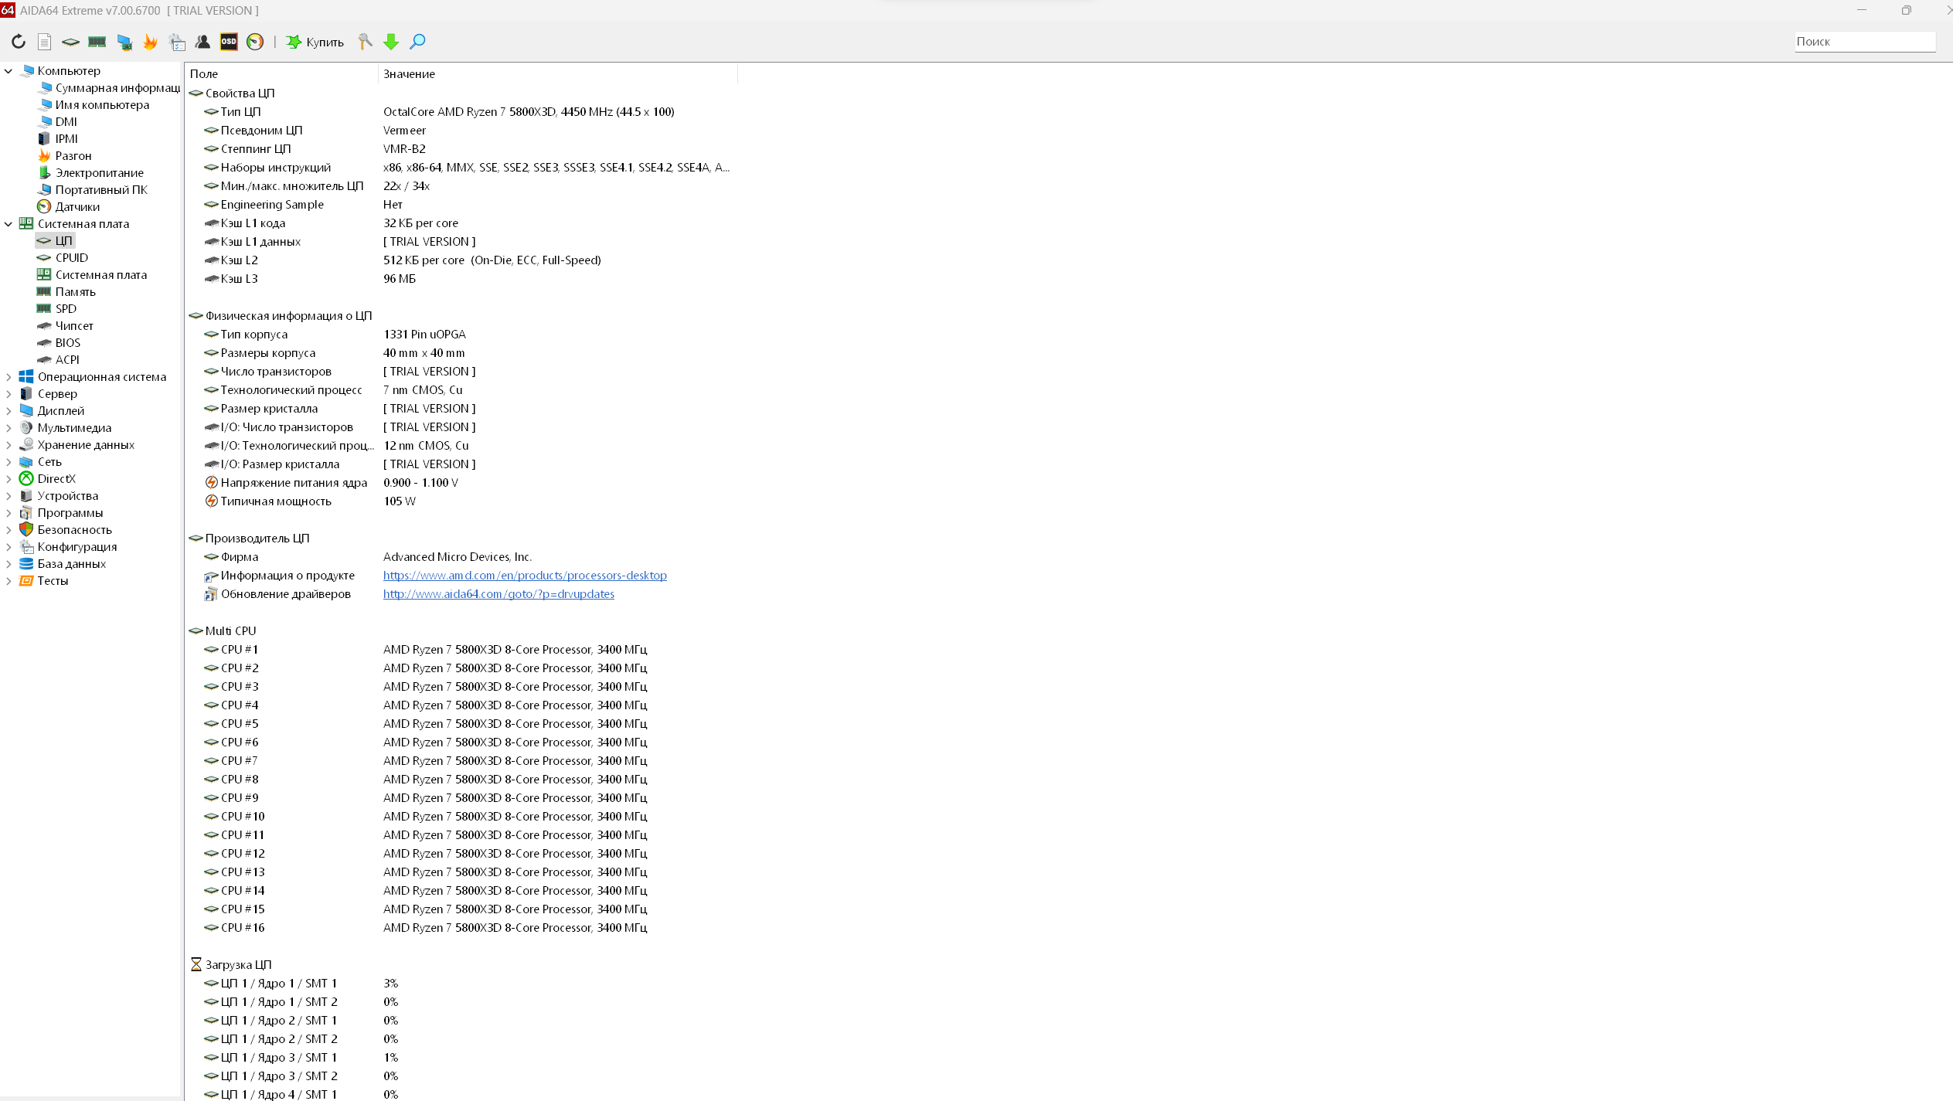Select the Напряжение питания ядра row
Screen dimensions: 1953x1101
click(462, 482)
